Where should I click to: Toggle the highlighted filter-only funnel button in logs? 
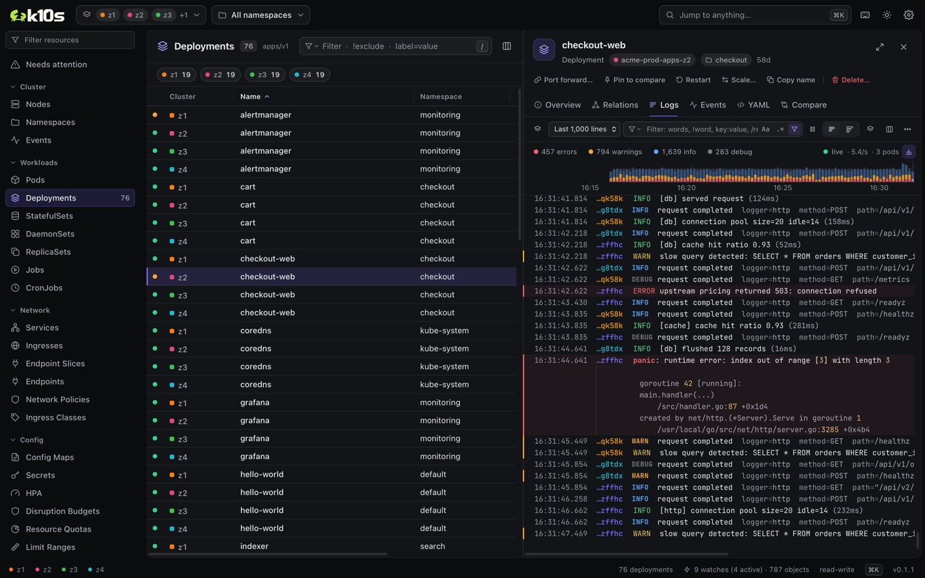coord(795,129)
